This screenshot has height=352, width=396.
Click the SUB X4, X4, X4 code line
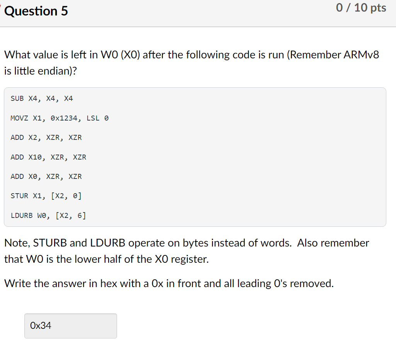tap(42, 99)
